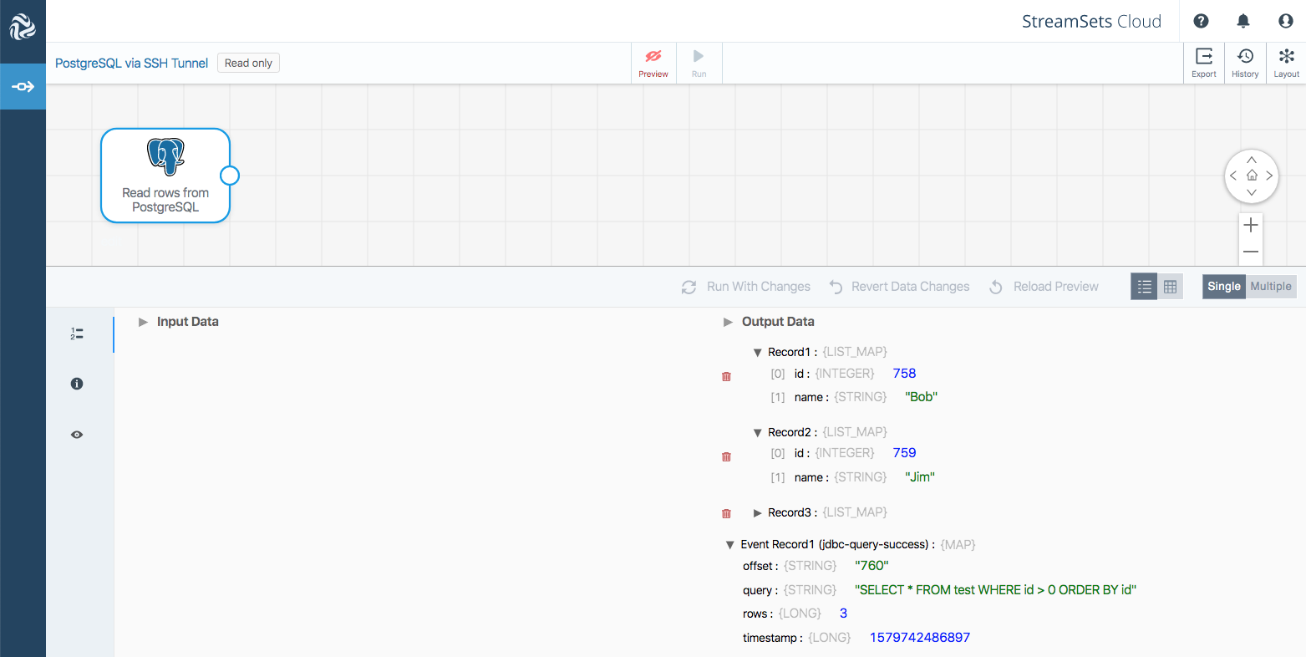This screenshot has width=1306, height=657.
Task: Click the Layout toolbar icon
Action: click(1287, 63)
